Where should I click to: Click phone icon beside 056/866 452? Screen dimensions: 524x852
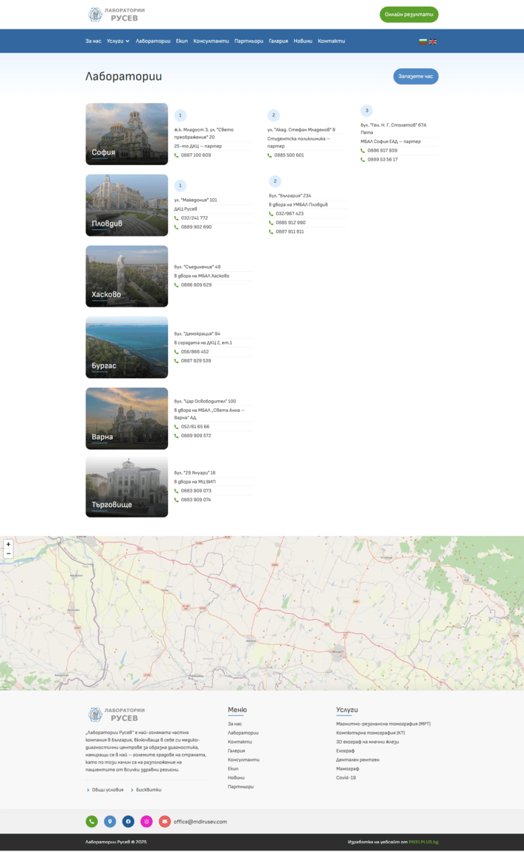pyautogui.click(x=176, y=352)
